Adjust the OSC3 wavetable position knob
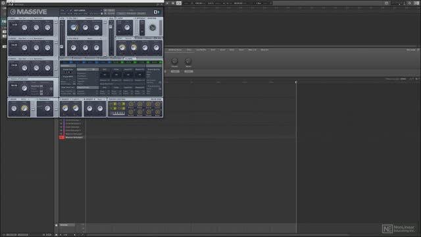421x237 pixels. (24, 68)
